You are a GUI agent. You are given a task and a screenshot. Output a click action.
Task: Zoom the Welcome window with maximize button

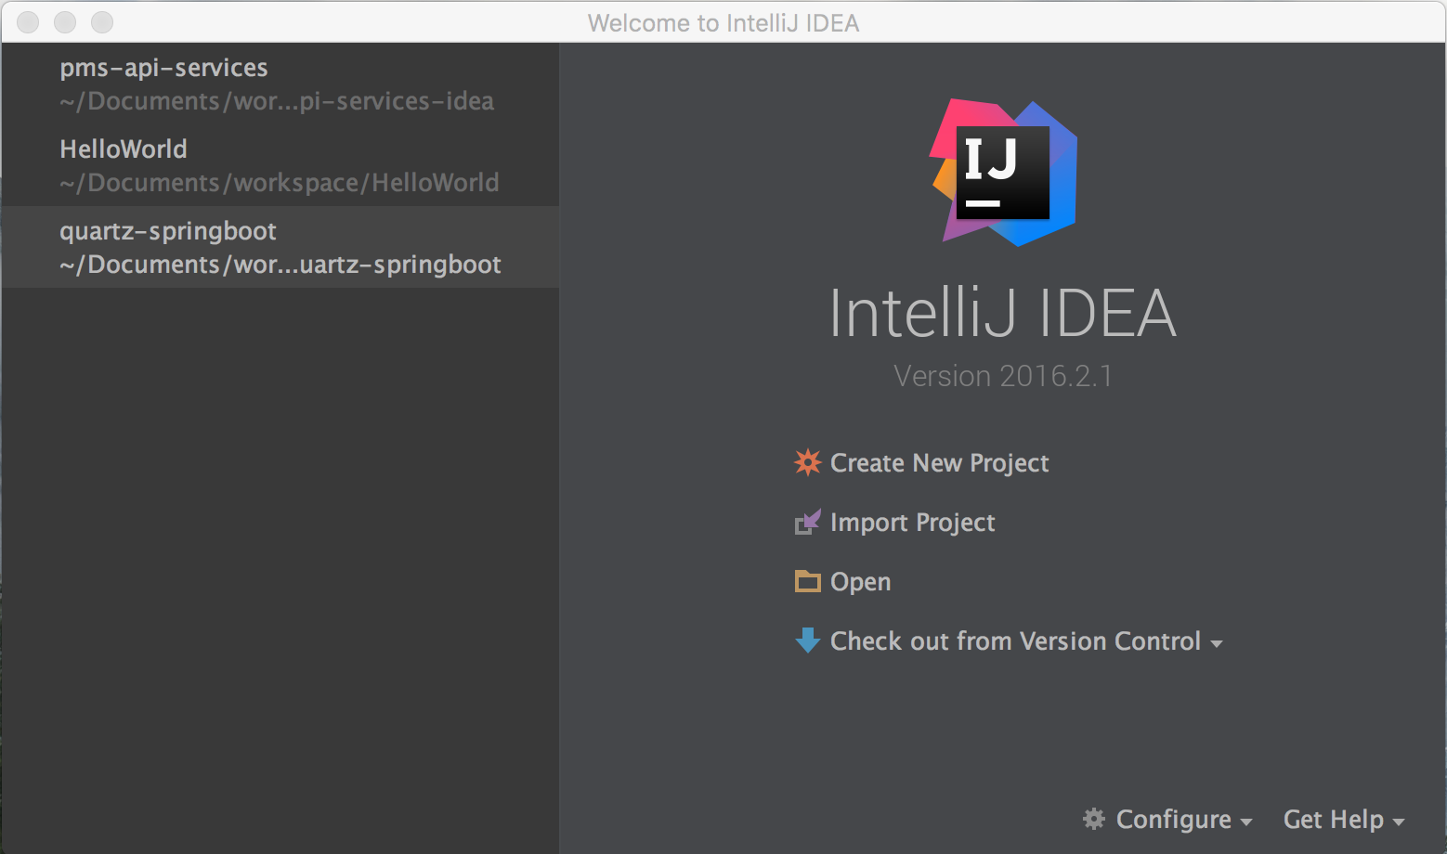pos(102,22)
